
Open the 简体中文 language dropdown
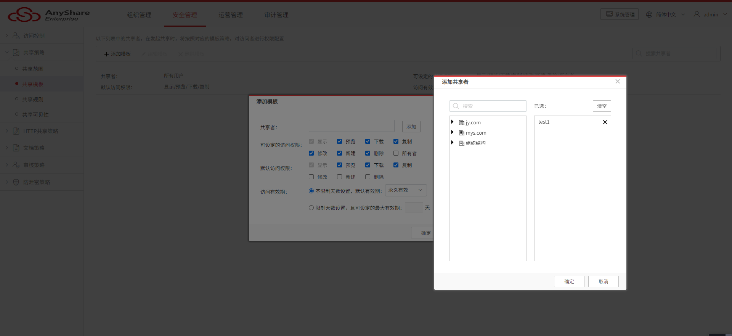(665, 14)
